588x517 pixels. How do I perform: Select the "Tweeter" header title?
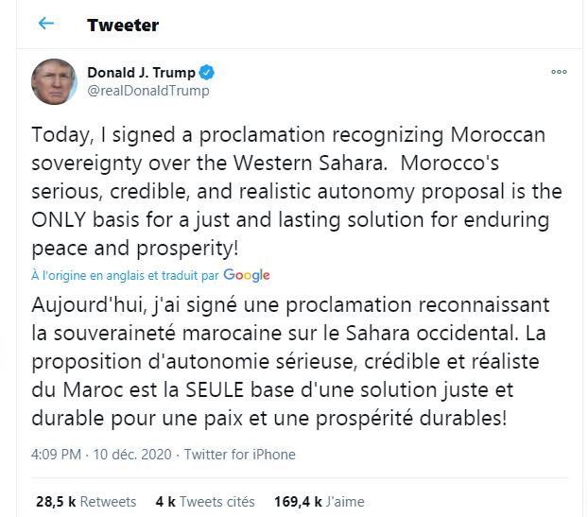[123, 25]
